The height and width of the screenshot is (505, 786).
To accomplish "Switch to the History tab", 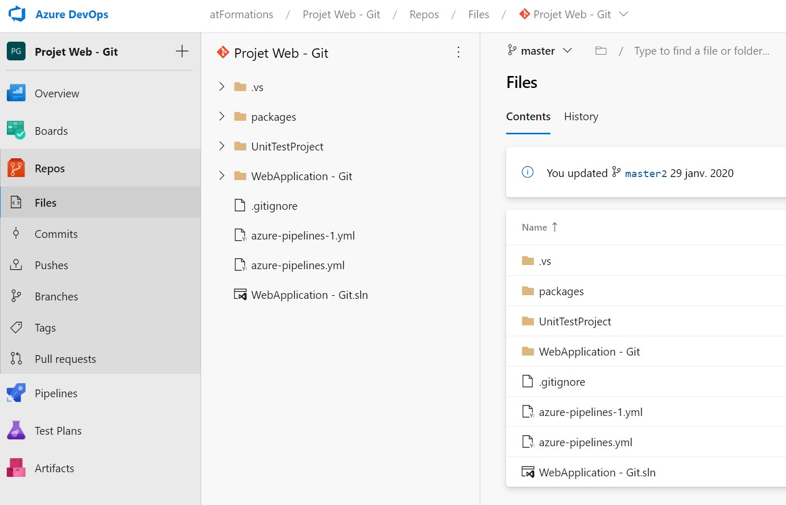I will pyautogui.click(x=581, y=117).
